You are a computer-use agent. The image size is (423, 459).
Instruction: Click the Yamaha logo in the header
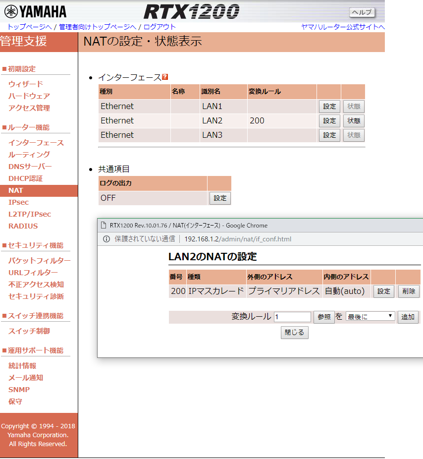point(35,12)
